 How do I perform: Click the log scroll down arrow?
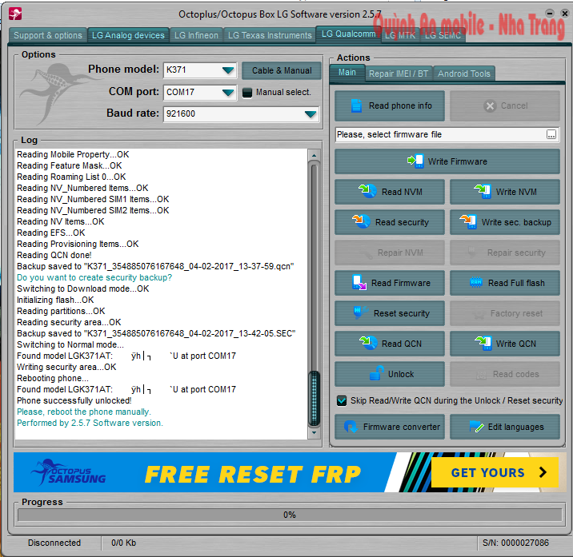tap(314, 433)
